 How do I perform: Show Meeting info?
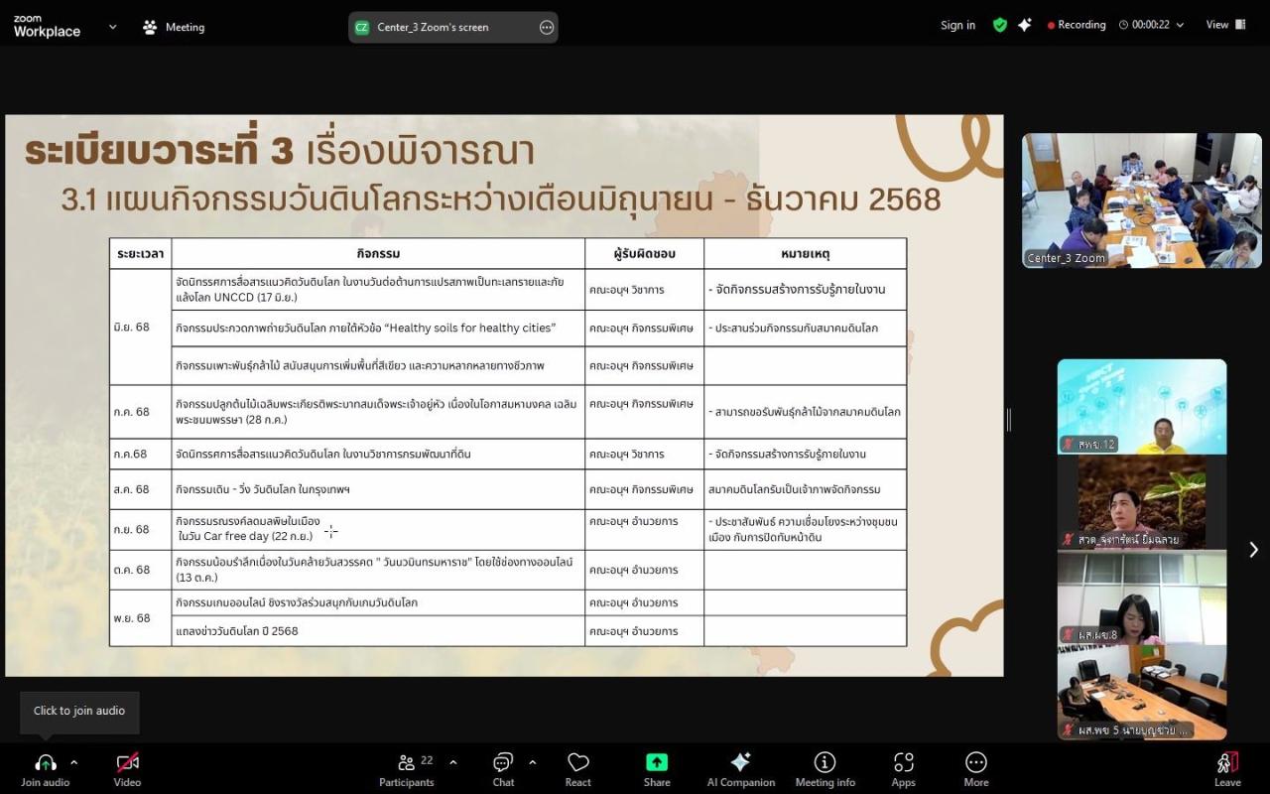825,764
